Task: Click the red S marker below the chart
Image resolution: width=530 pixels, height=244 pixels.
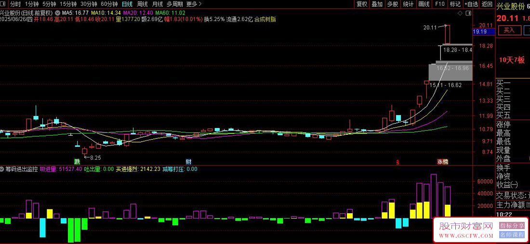Action: [x=398, y=162]
